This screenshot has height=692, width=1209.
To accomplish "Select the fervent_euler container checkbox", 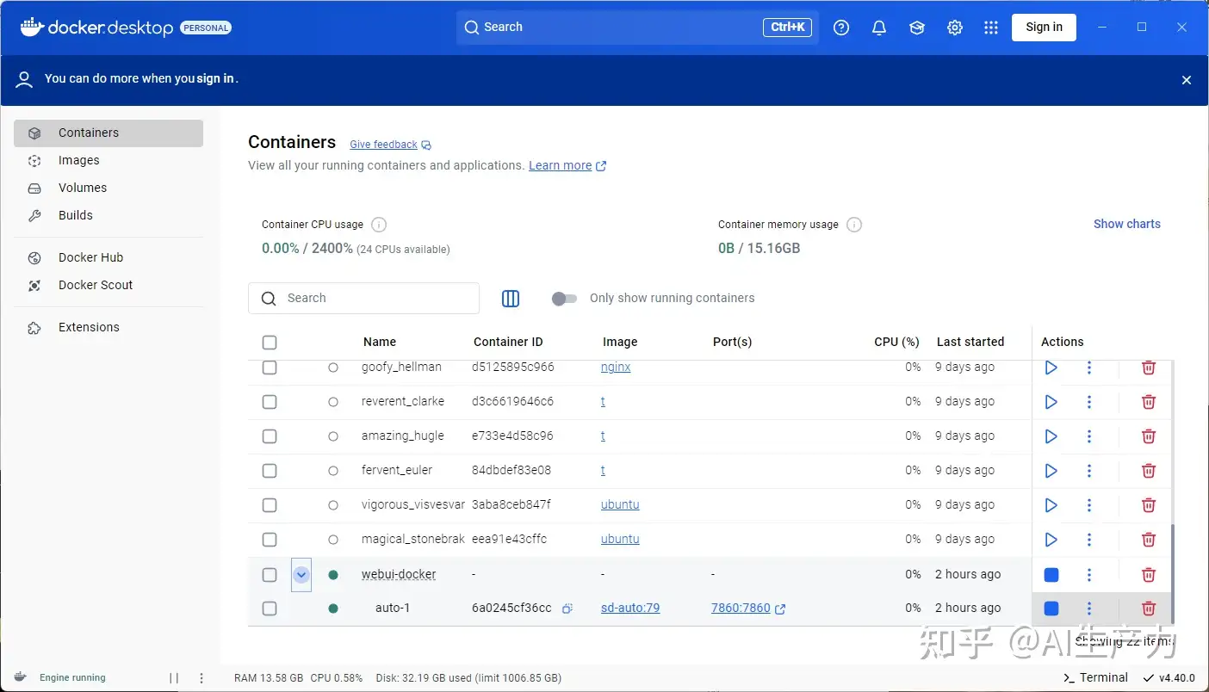I will coord(270,471).
